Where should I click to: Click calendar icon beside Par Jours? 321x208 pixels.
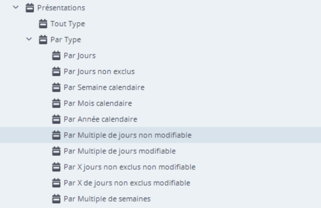(x=56, y=55)
